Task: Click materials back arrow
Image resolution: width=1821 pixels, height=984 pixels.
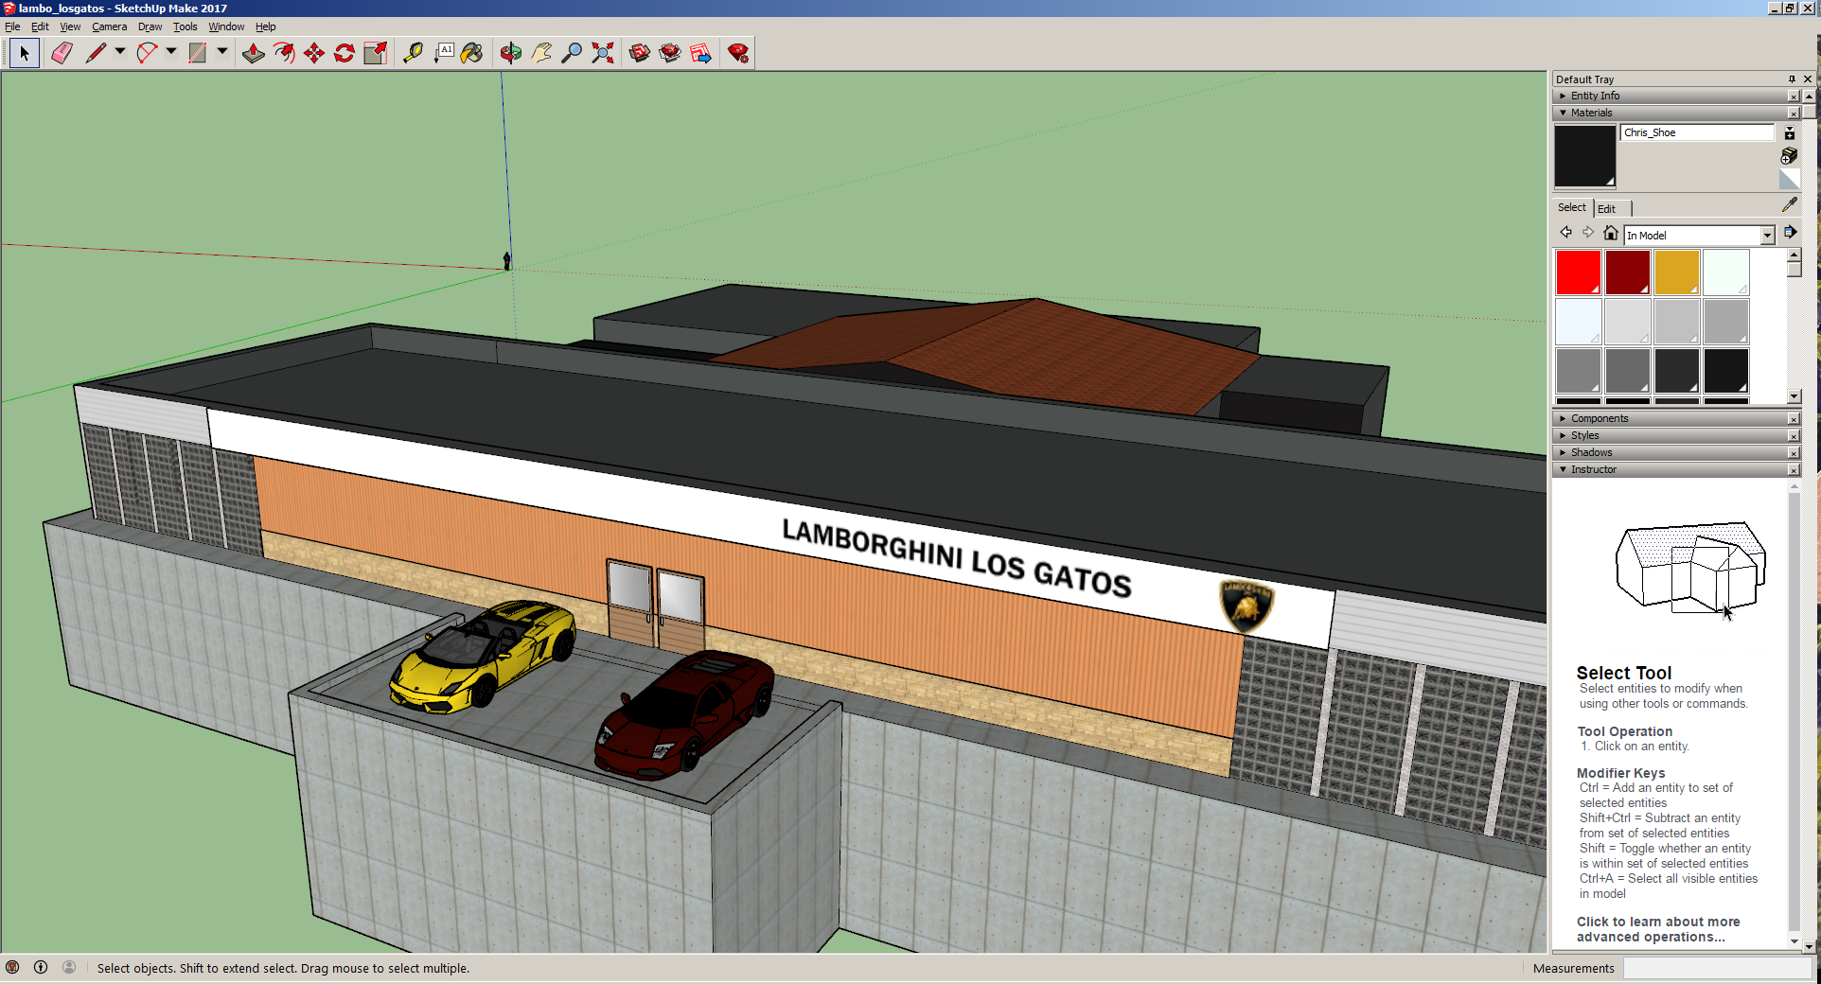Action: tap(1566, 233)
